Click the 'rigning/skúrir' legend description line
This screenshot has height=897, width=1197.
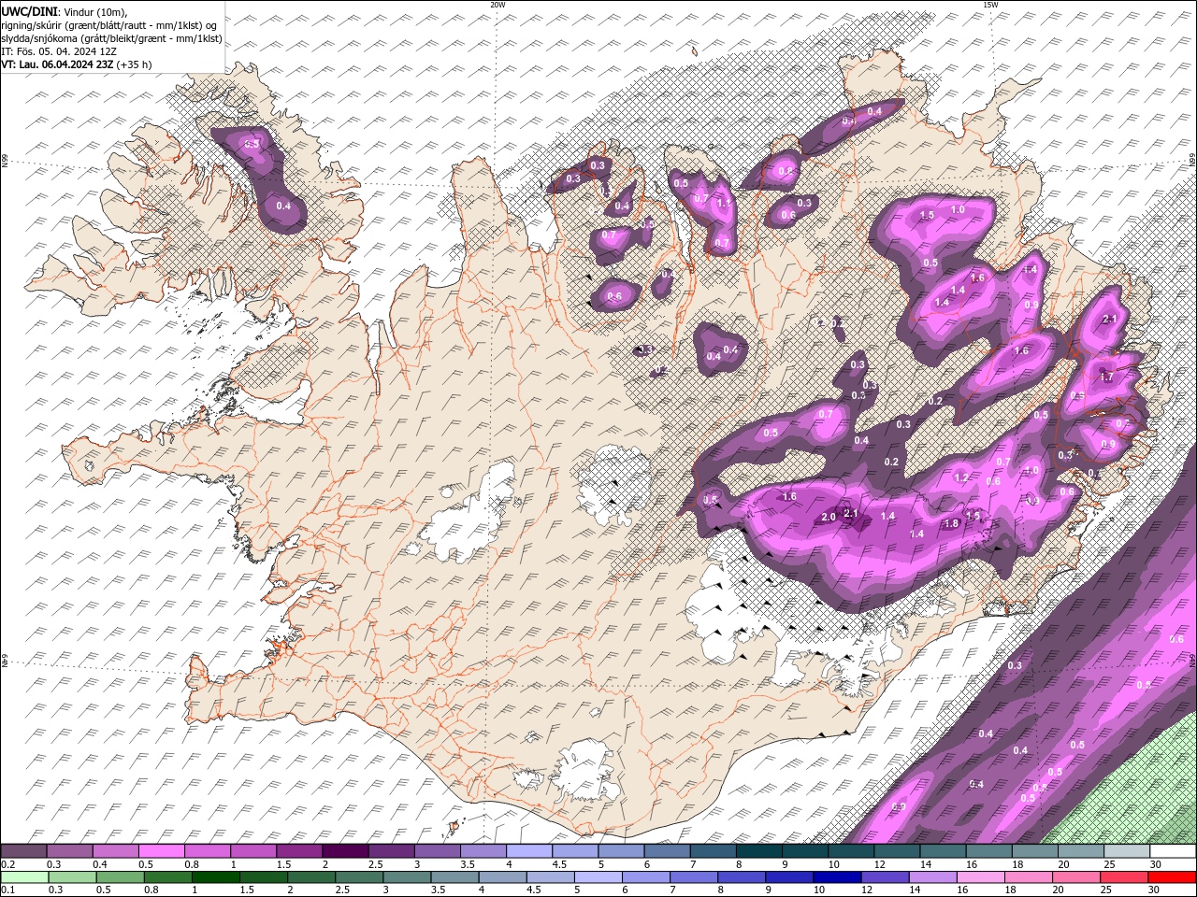(x=109, y=24)
